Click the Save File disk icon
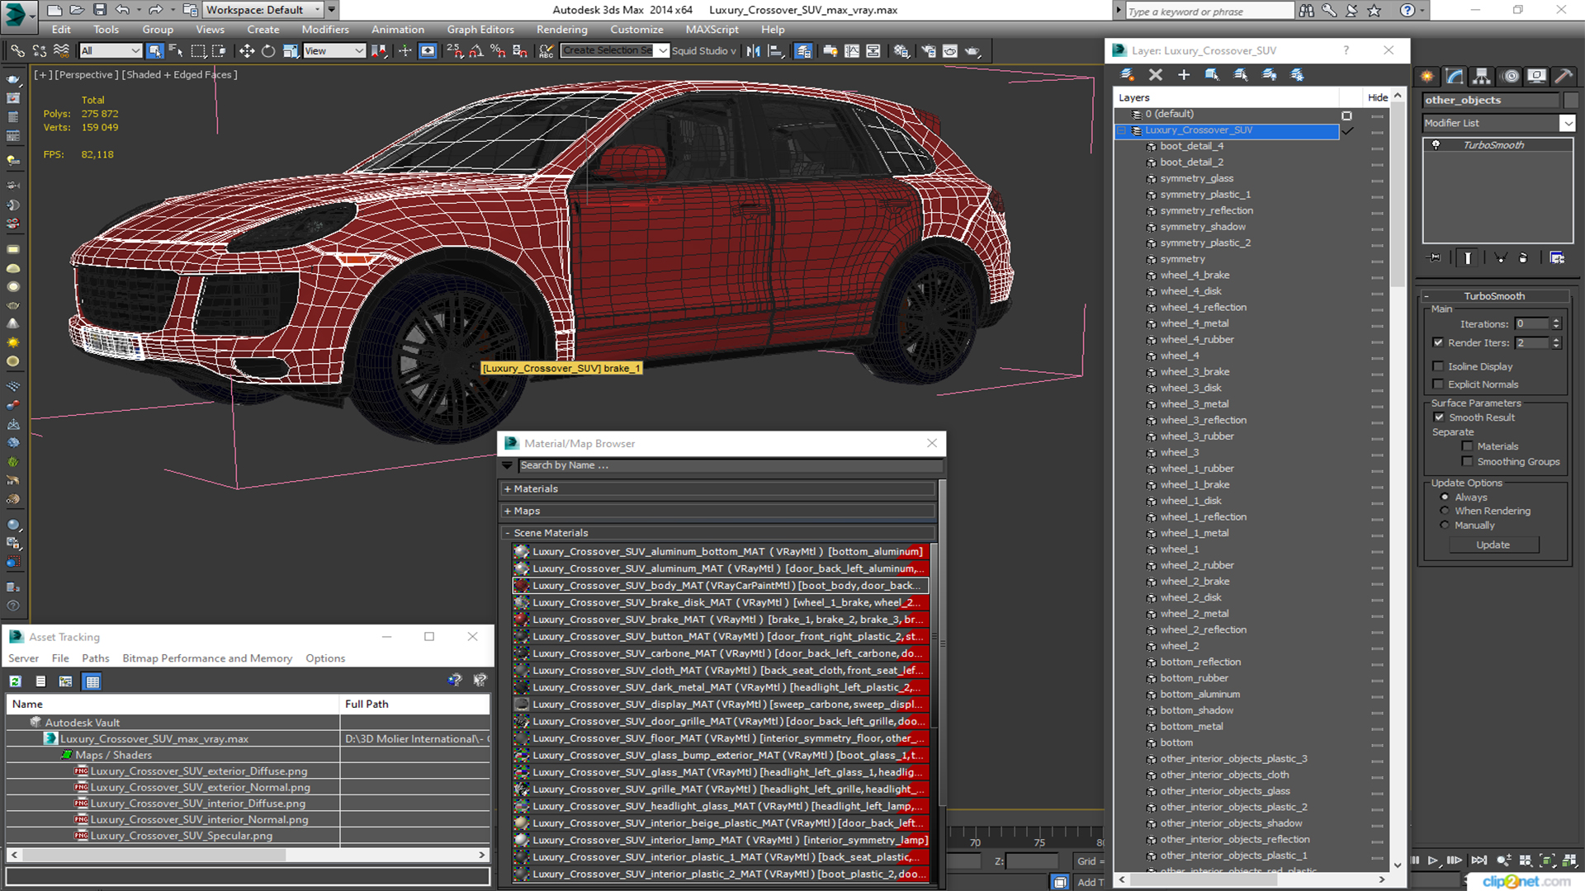 click(99, 10)
